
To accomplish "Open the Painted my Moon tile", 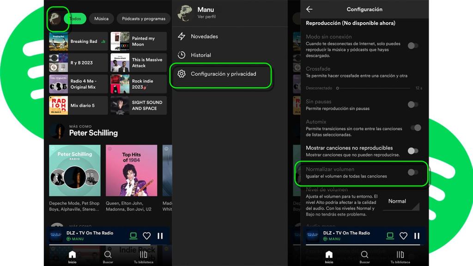I will pos(139,41).
